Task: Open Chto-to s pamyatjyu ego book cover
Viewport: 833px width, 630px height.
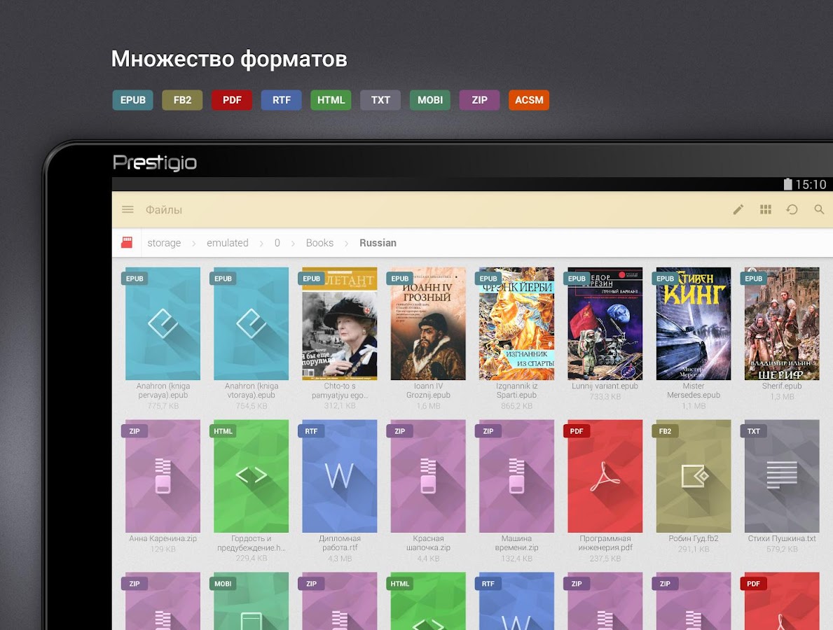Action: tap(340, 323)
